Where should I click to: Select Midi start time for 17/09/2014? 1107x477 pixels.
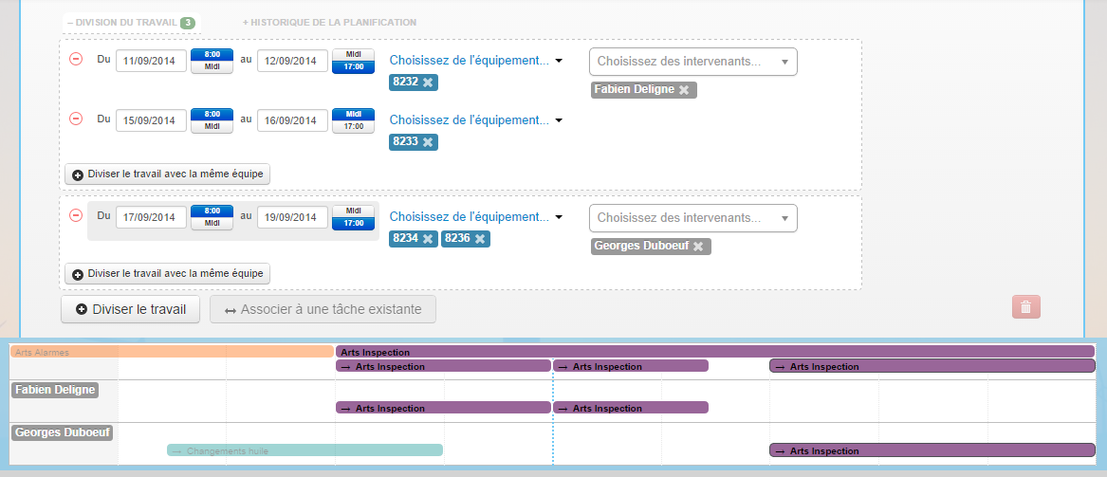pos(212,224)
